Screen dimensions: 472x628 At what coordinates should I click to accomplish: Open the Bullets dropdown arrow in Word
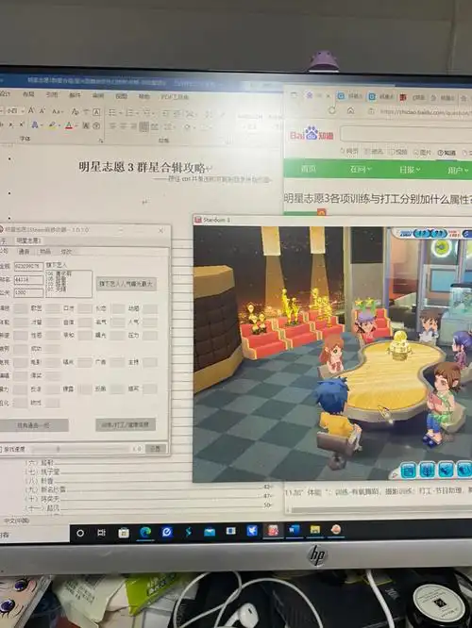[x=120, y=112]
